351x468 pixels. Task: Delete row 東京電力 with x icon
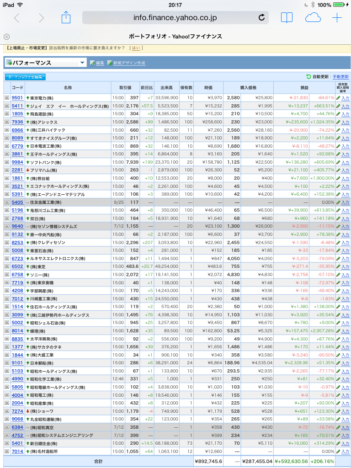7,98
